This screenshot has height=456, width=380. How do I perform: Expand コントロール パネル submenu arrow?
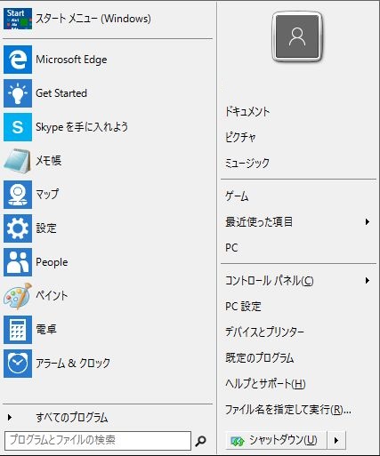click(368, 280)
